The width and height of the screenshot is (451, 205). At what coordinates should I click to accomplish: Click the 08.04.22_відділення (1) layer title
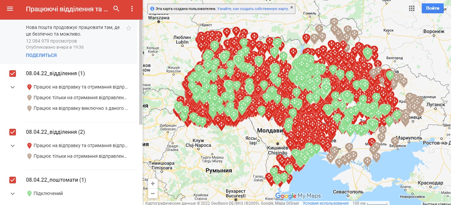[56, 73]
